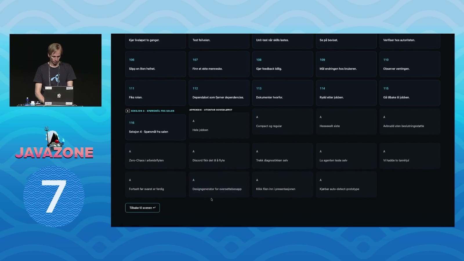Open appendix card 'La agenten teste selv'
Image resolution: width=464 pixels, height=261 pixels.
coord(346,156)
